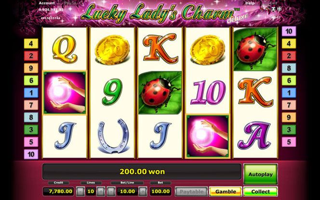Click the crystal ball symbol on first reel
The image size is (320, 200).
(x=65, y=93)
